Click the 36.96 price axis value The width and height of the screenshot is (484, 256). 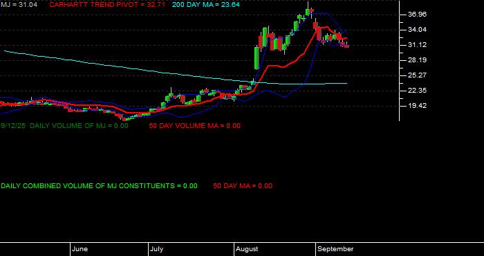[417, 15]
